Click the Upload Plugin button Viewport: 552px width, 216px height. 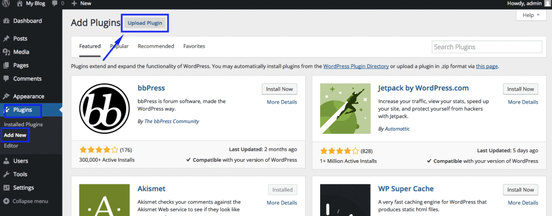145,23
